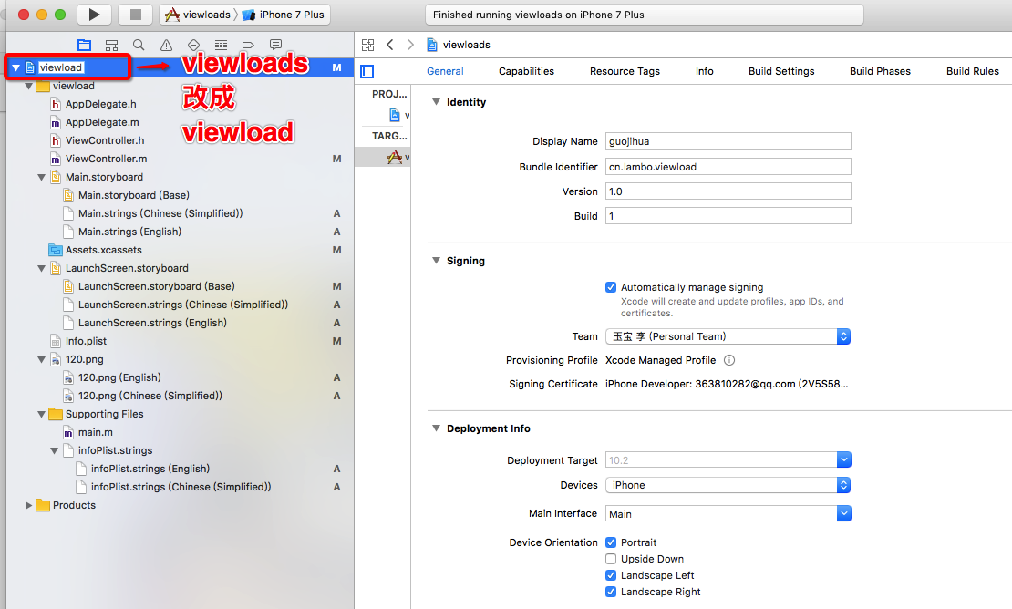Screen dimensions: 1012x609
Task: Switch to the Build Settings tab
Action: point(781,71)
